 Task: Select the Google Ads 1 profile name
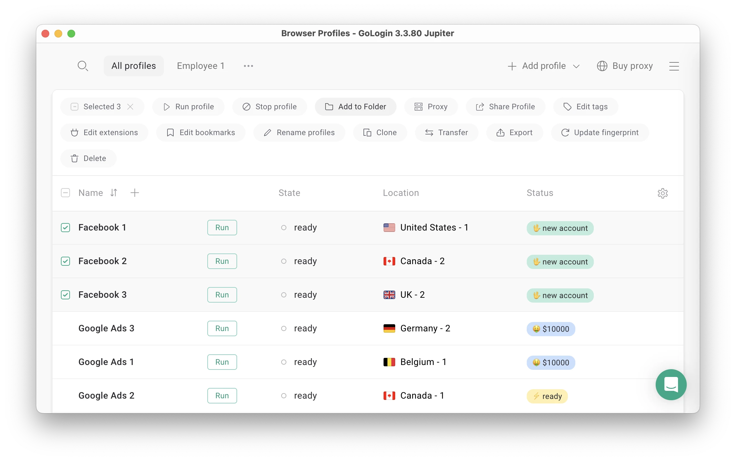(106, 362)
